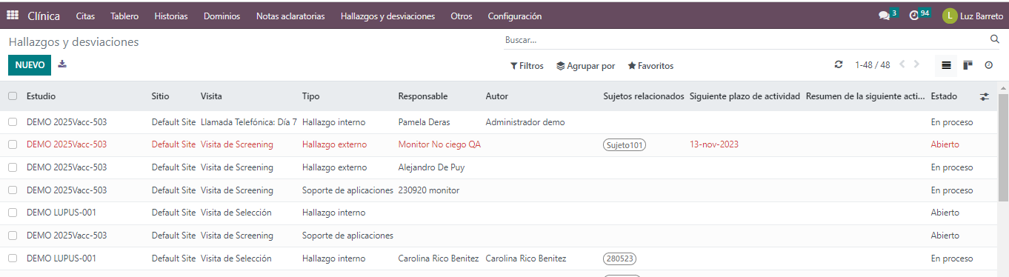This screenshot has width=1009, height=277.
Task: Refresh the list with reload icon
Action: click(839, 65)
